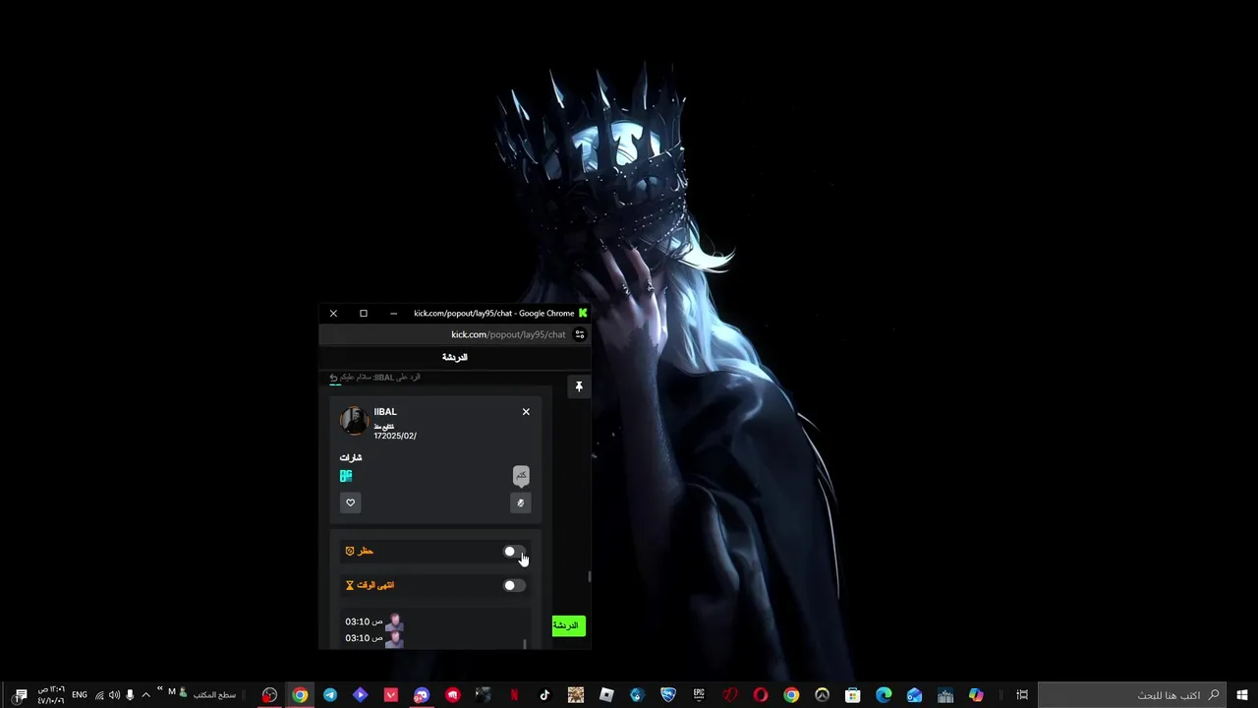The height and width of the screenshot is (708, 1258).
Task: Open Microsoft Edge from taskbar
Action: pos(884,695)
